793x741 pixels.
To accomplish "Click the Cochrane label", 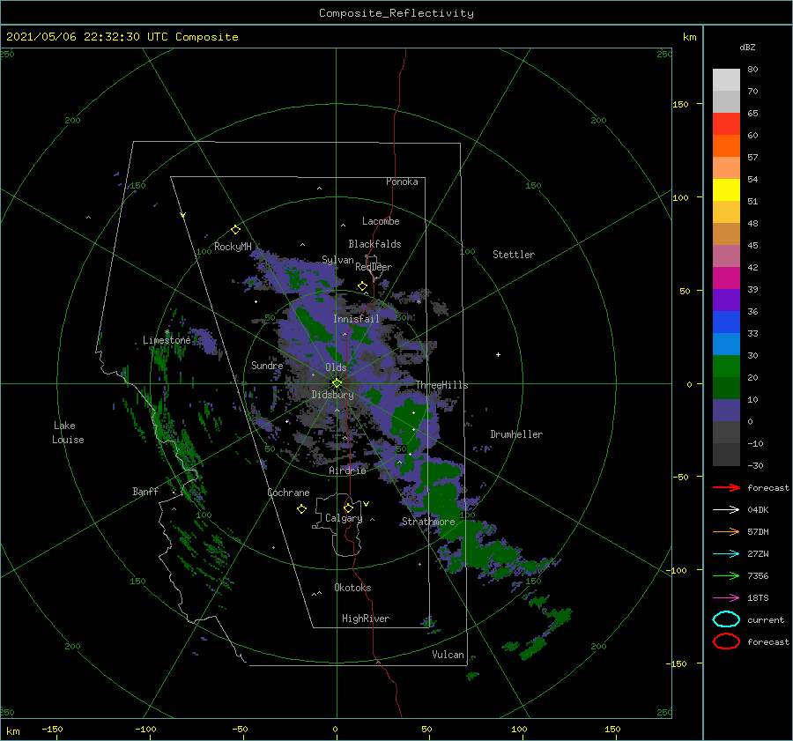I will [x=288, y=493].
